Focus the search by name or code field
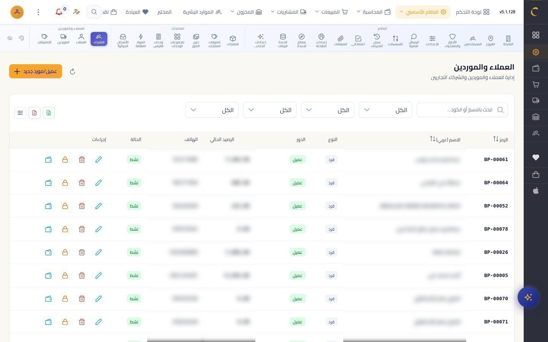Screen dimensions: 548x342 462,110
